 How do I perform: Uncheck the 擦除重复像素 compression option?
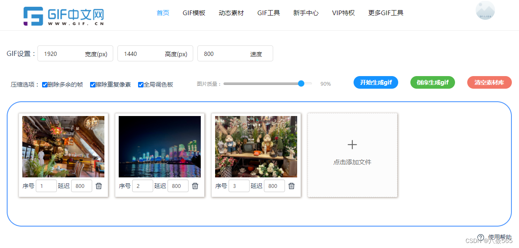pos(93,84)
